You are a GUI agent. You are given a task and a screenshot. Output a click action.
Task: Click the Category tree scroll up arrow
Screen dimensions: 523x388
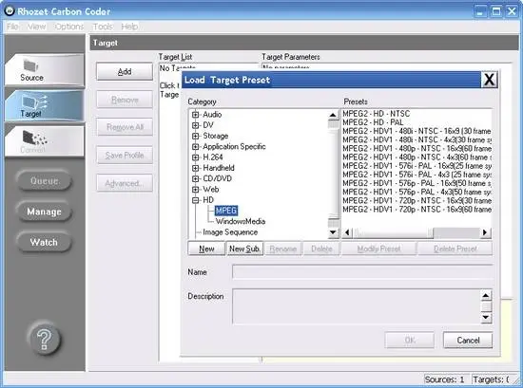pos(333,115)
